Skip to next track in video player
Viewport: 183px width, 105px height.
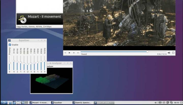78,53
